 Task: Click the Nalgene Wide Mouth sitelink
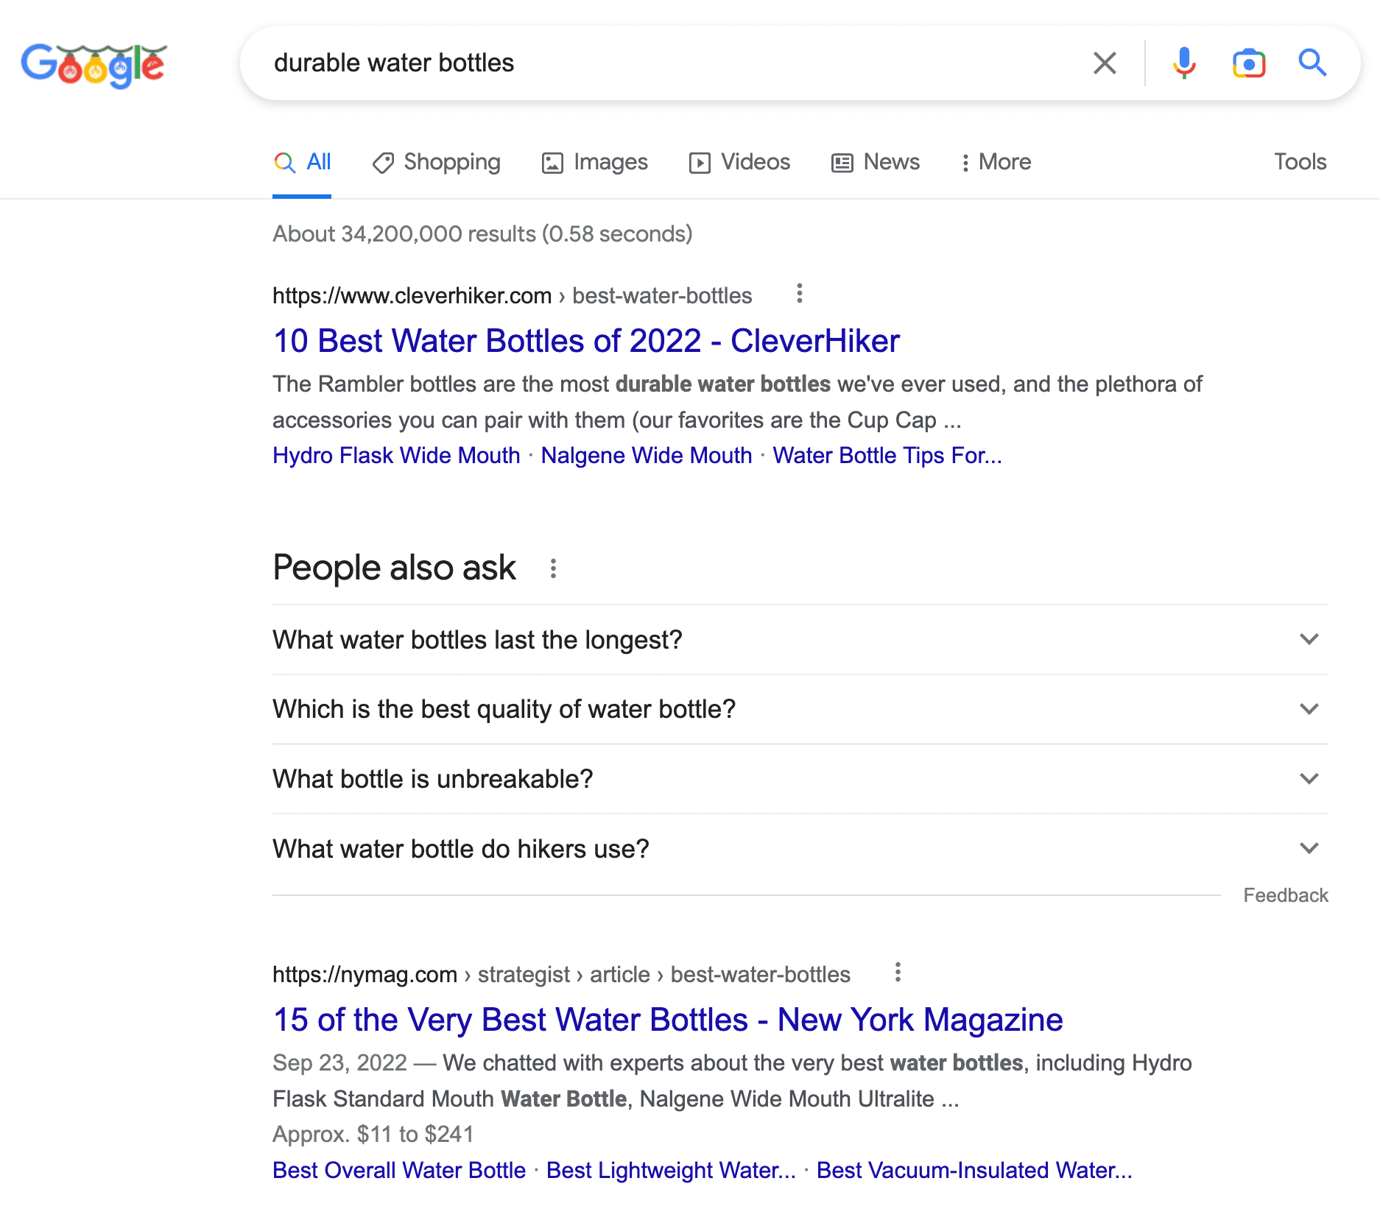click(646, 456)
